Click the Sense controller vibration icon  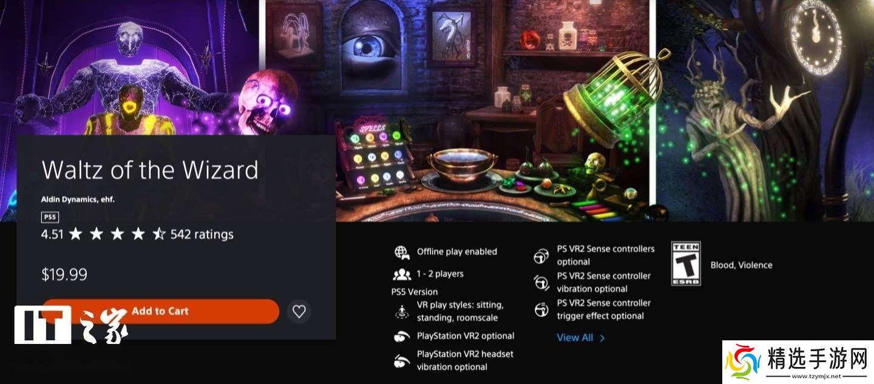(x=541, y=283)
